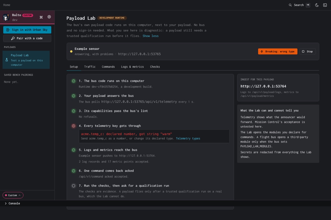Click the dashed pending circle on step 7

point(74,186)
